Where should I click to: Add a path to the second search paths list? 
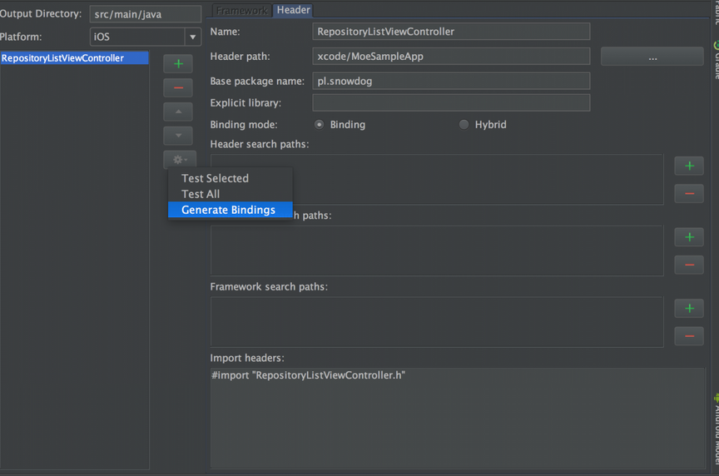coord(689,237)
